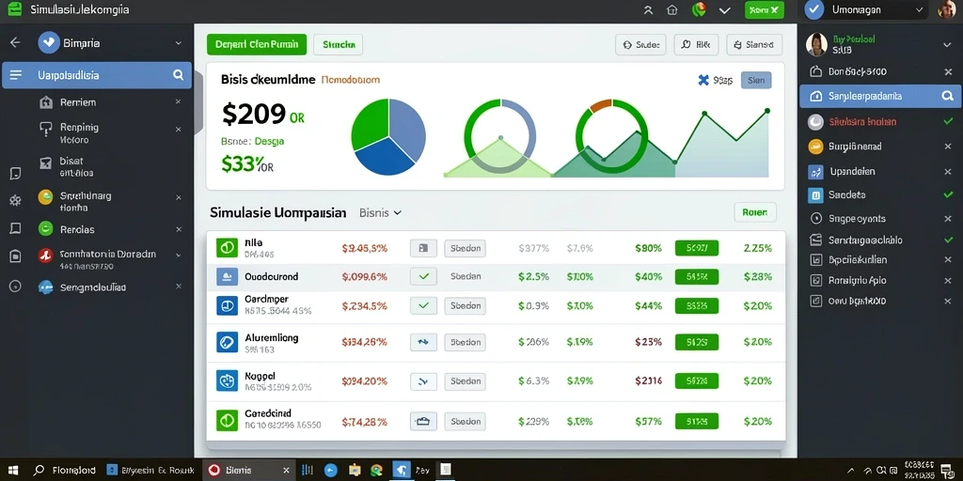Click the back arrow in left sidebar

pos(15,42)
